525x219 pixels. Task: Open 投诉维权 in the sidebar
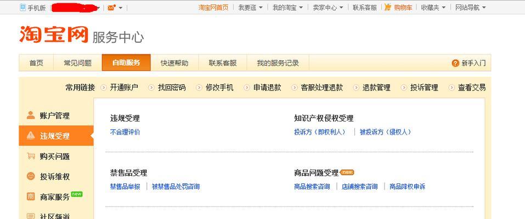57,176
